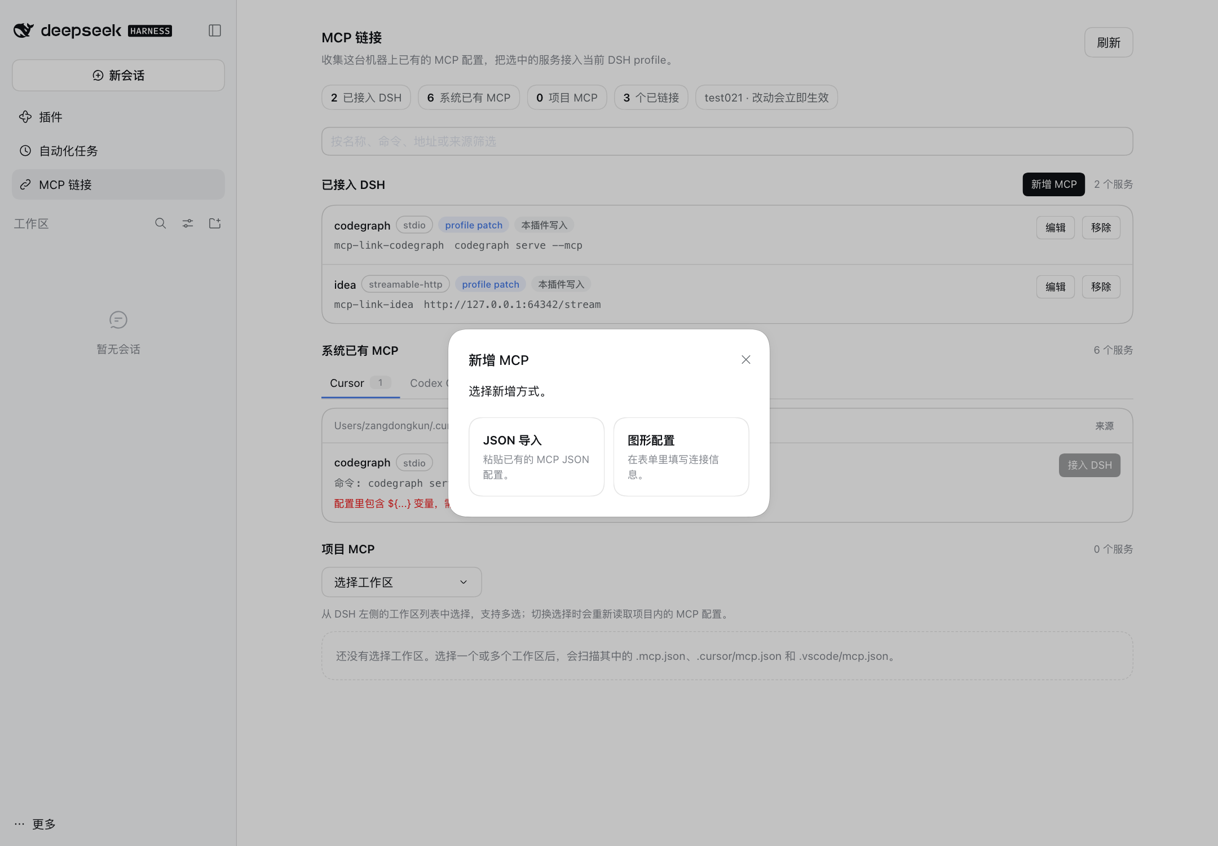Click the 接入 DSH button
The image size is (1218, 846).
tap(1089, 465)
